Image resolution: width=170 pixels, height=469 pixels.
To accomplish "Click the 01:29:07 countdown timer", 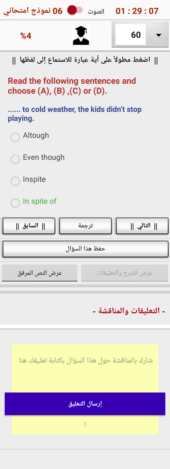I will 137,11.
